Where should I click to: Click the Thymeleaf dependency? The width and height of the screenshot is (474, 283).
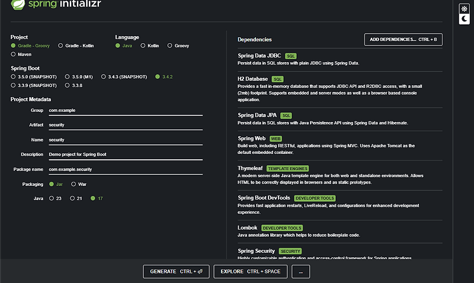[340, 175]
